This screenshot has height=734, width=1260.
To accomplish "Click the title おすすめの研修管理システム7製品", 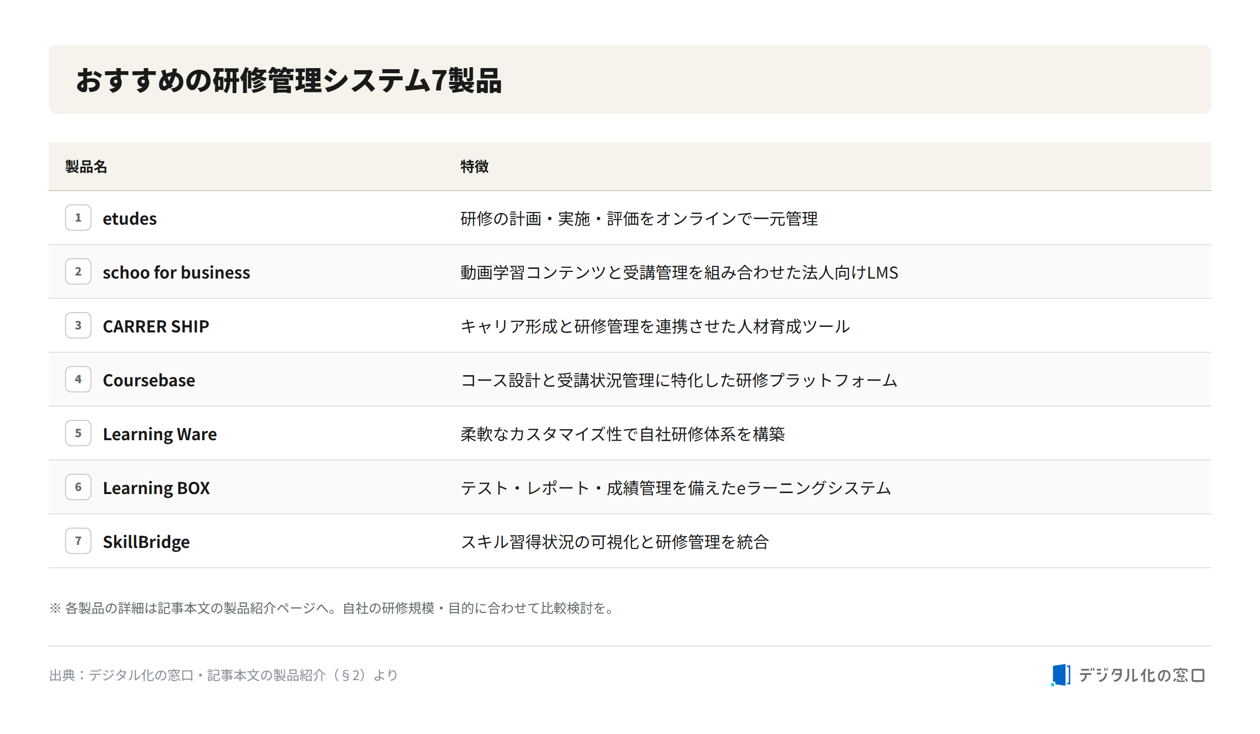I will pyautogui.click(x=289, y=80).
